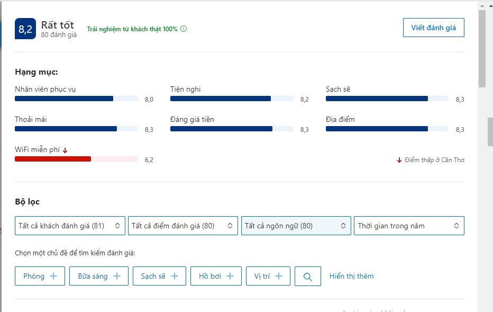493x312 pixels.
Task: Toggle the Phòng topic filter chip
Action: (x=40, y=276)
